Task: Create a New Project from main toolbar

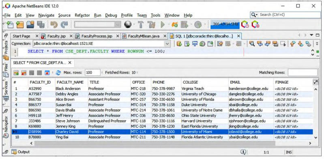Action: pos(20,25)
